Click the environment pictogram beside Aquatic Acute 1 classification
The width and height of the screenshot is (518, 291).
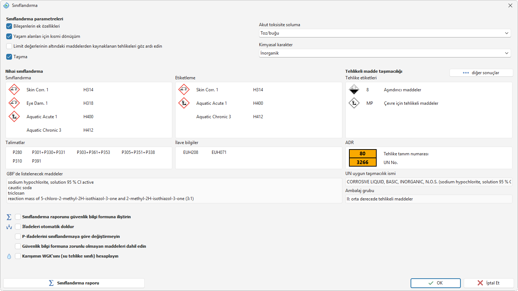pos(14,116)
